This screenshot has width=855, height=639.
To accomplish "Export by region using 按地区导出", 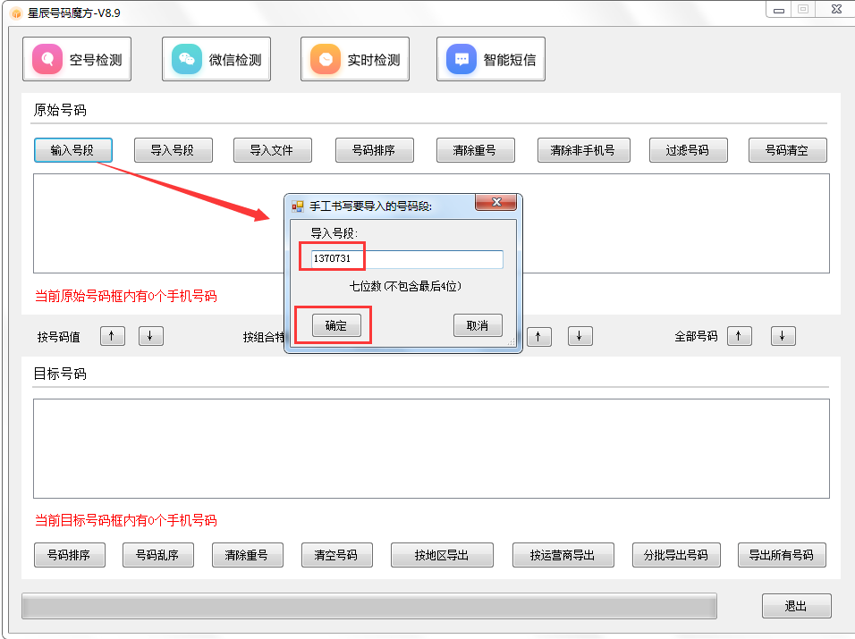I will (x=442, y=555).
